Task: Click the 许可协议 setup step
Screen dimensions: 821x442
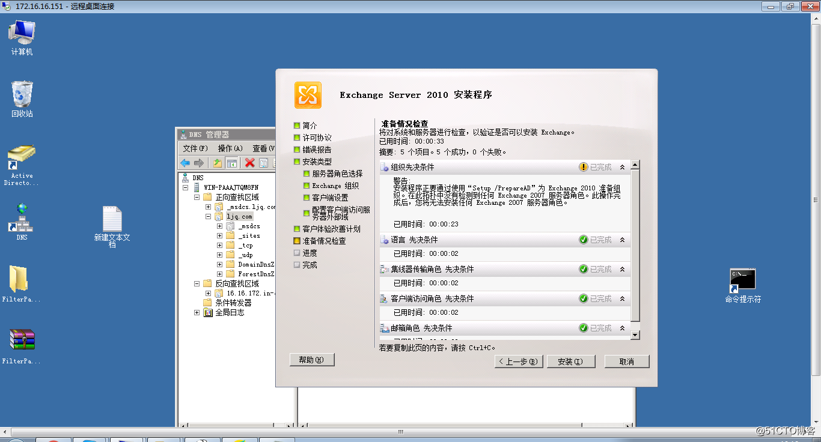Action: tap(317, 138)
